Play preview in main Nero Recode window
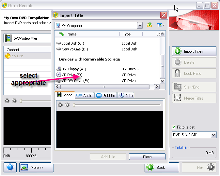The image size is (220, 176). [x=14, y=101]
